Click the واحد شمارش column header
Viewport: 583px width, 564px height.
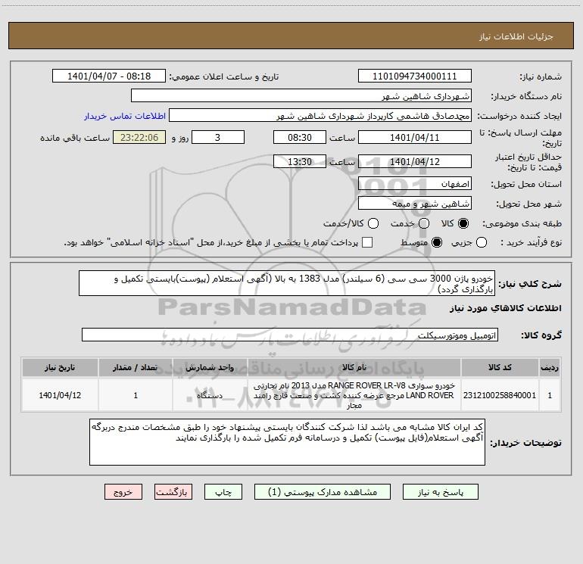click(210, 367)
